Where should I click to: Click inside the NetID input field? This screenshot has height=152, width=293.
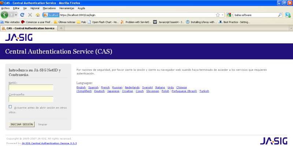pos(31,87)
